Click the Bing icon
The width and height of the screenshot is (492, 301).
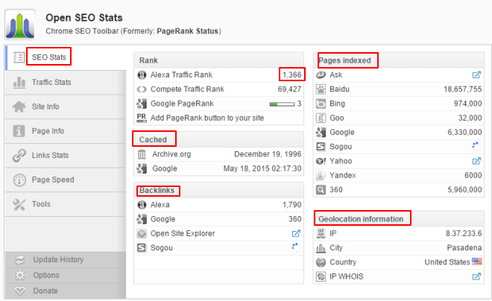(321, 104)
